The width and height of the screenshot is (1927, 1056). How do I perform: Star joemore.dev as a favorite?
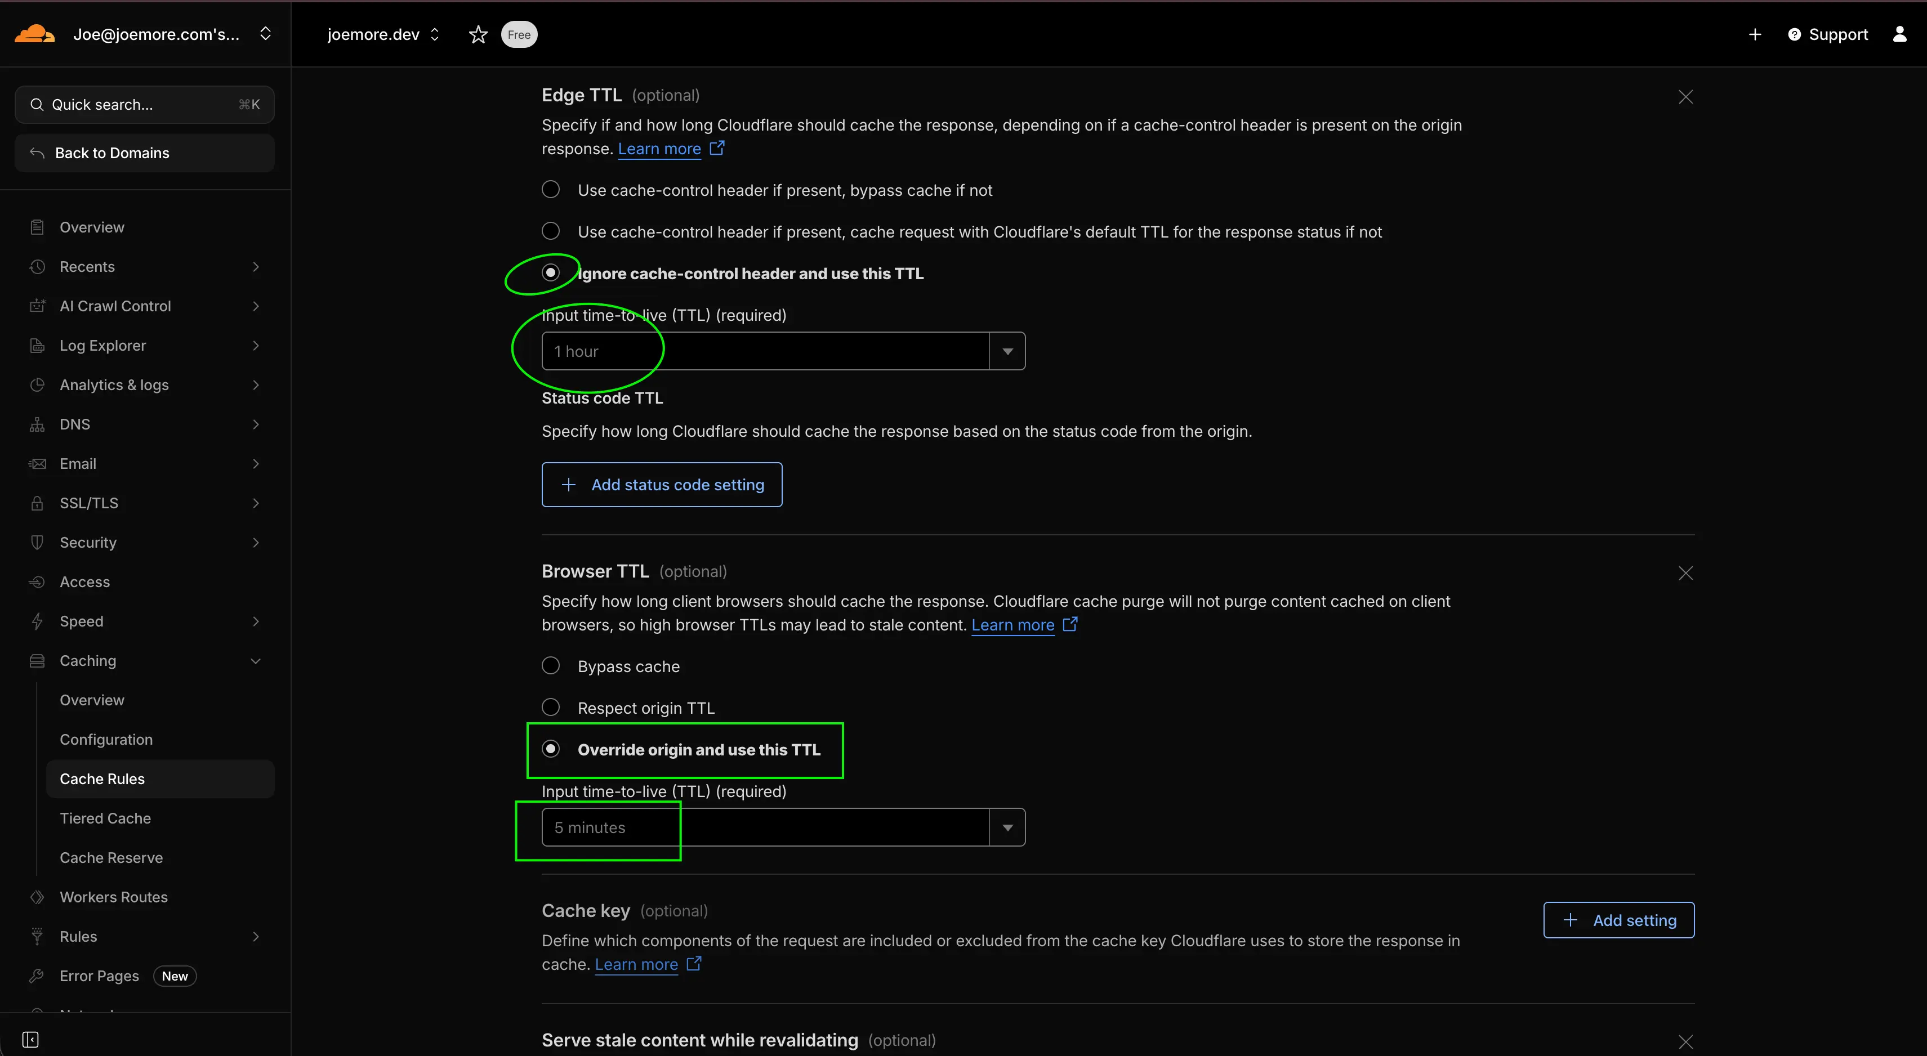click(x=478, y=34)
